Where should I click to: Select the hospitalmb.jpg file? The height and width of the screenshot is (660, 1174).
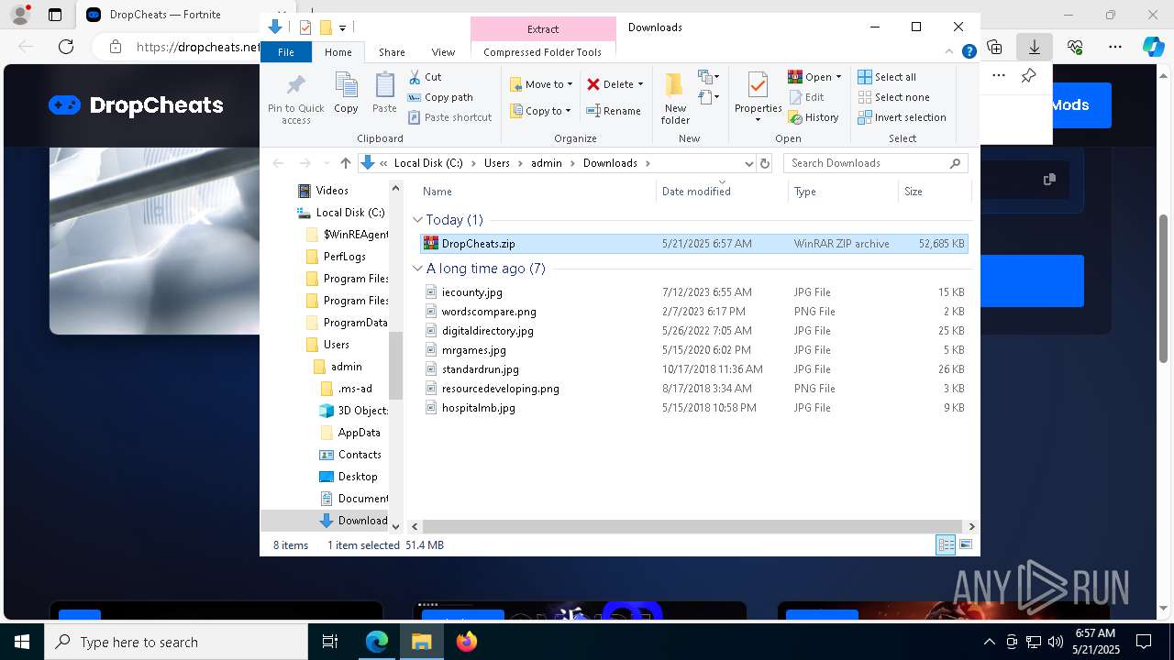[693, 408]
